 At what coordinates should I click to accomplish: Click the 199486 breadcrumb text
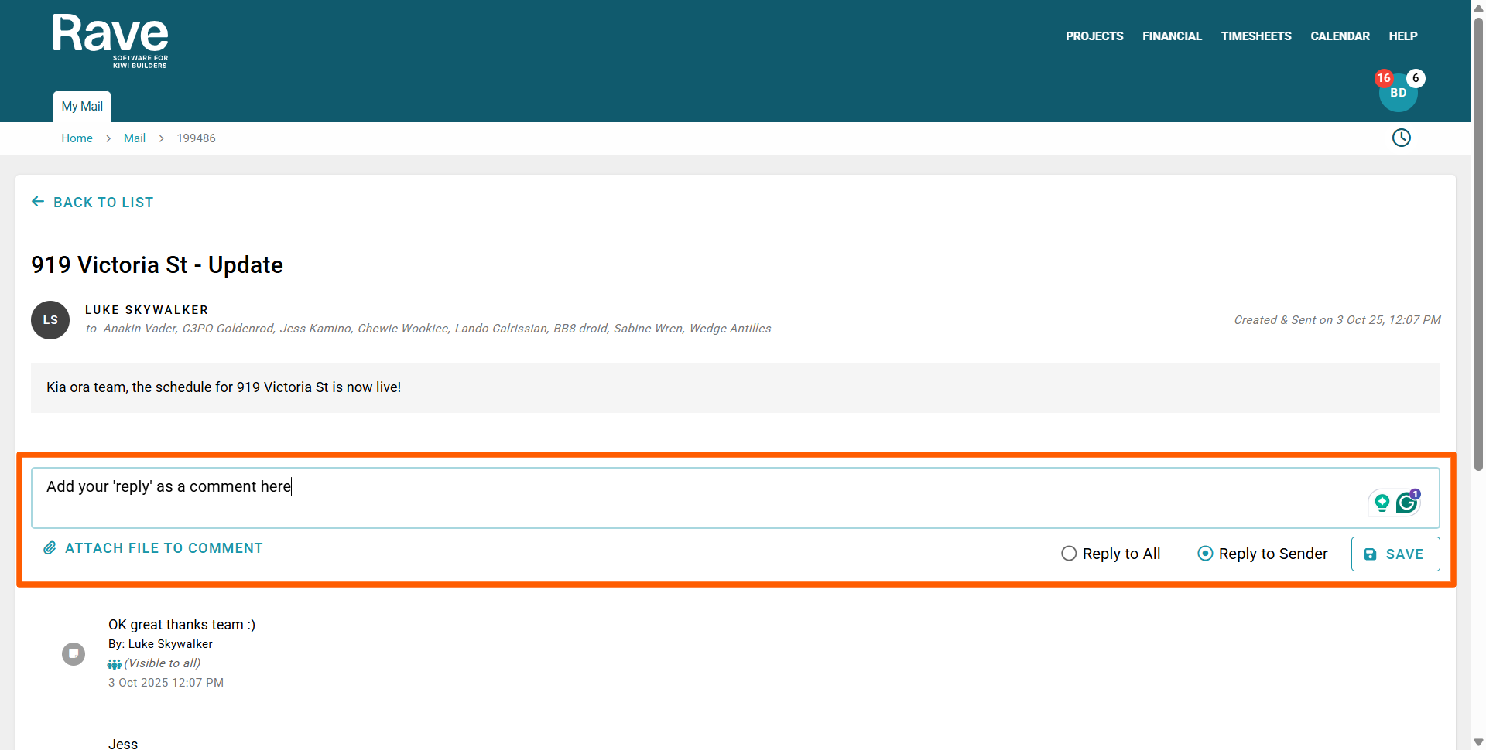pyautogui.click(x=197, y=138)
